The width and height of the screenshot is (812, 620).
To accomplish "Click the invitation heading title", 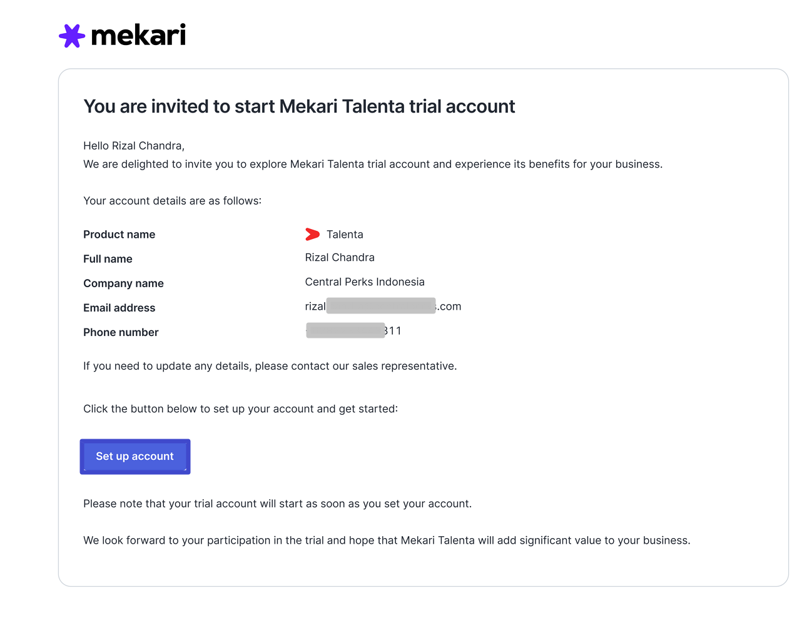I will click(x=299, y=106).
